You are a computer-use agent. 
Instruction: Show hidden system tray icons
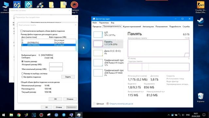169,115
